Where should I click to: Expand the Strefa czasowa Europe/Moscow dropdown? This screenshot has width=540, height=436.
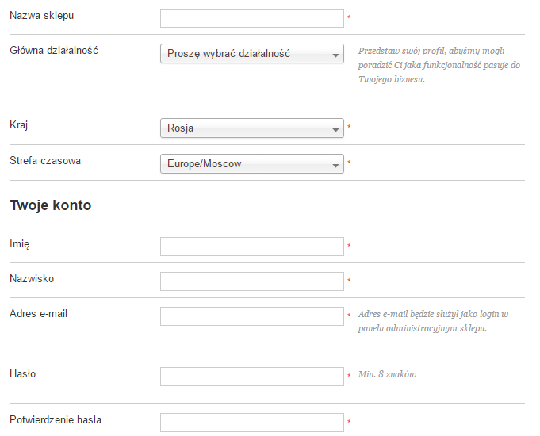click(251, 163)
